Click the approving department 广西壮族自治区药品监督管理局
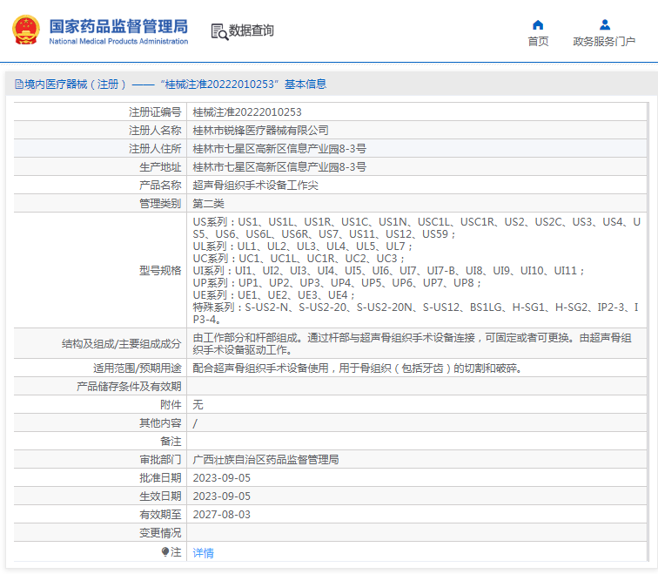This screenshot has width=658, height=574. point(265,459)
